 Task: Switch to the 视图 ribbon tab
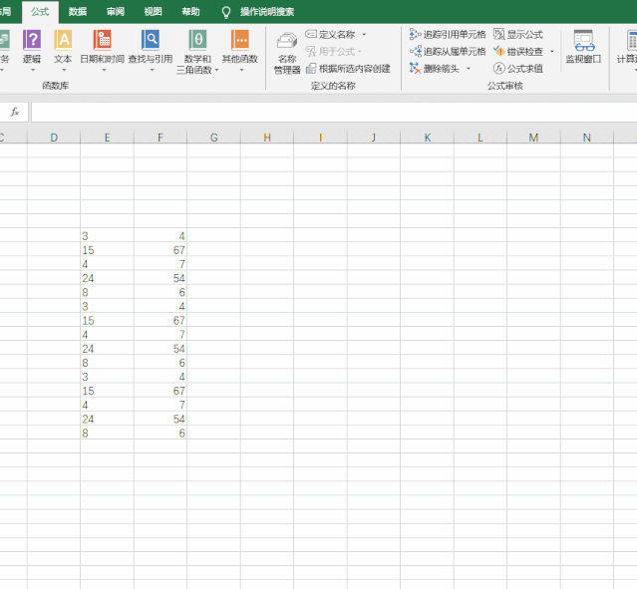coord(154,12)
